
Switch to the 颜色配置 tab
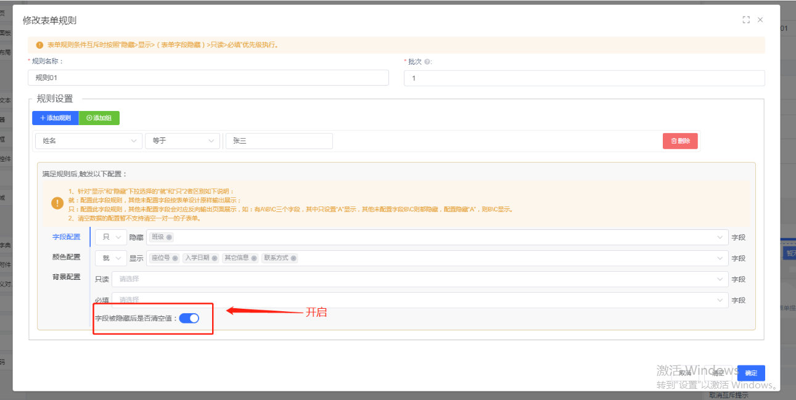[67, 257]
